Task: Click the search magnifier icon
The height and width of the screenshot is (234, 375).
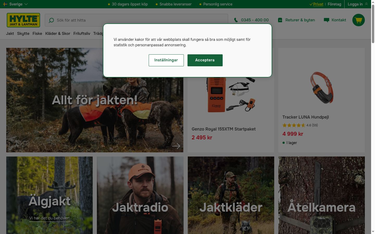Action: [x=51, y=20]
